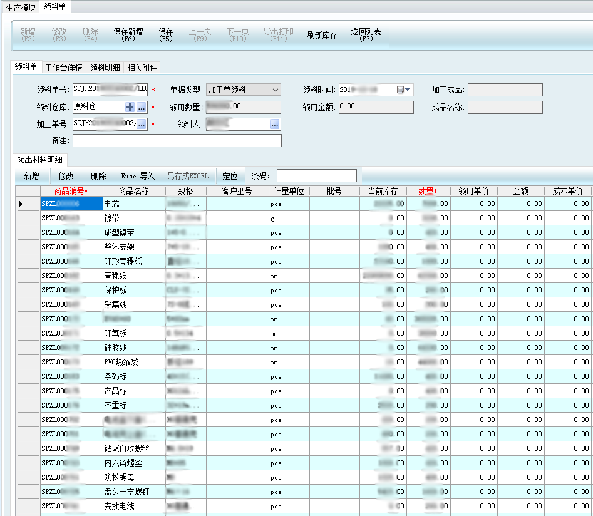Select the 钻尾自攻螺丝 product name cell
This screenshot has height=516, width=593.
pos(134,448)
